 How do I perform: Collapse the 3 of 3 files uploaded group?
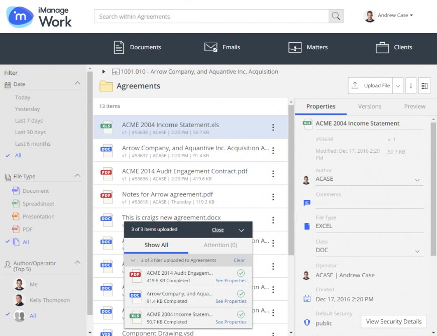point(133,261)
